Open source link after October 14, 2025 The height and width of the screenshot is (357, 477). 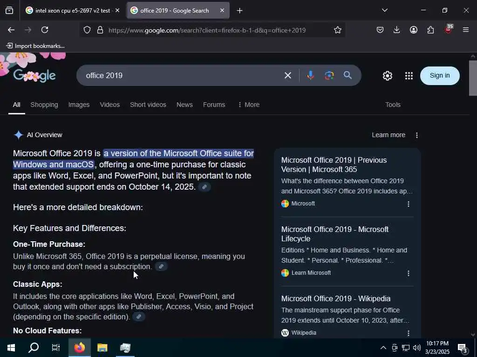pyautogui.click(x=204, y=187)
